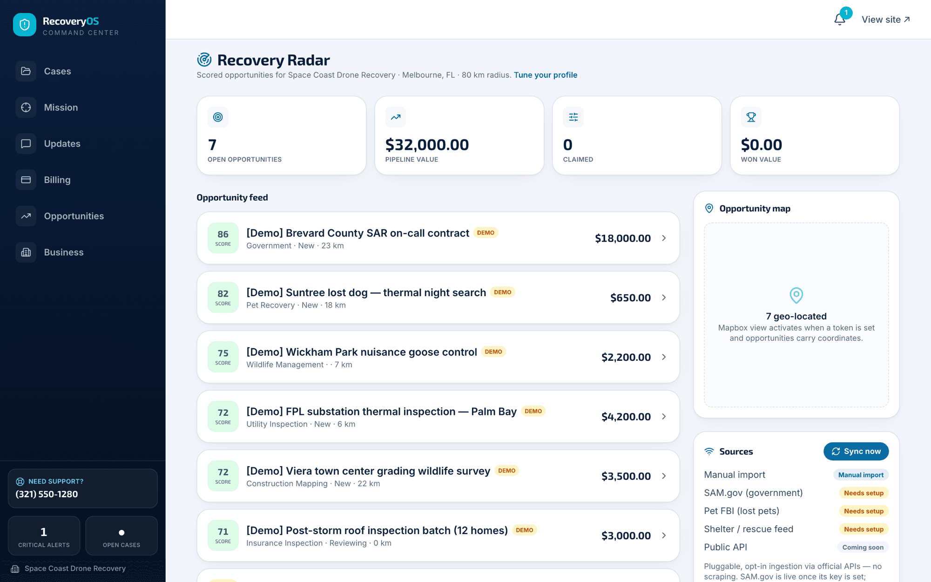Click the Open Opportunities stat card value 7
The image size is (931, 582).
[212, 145]
